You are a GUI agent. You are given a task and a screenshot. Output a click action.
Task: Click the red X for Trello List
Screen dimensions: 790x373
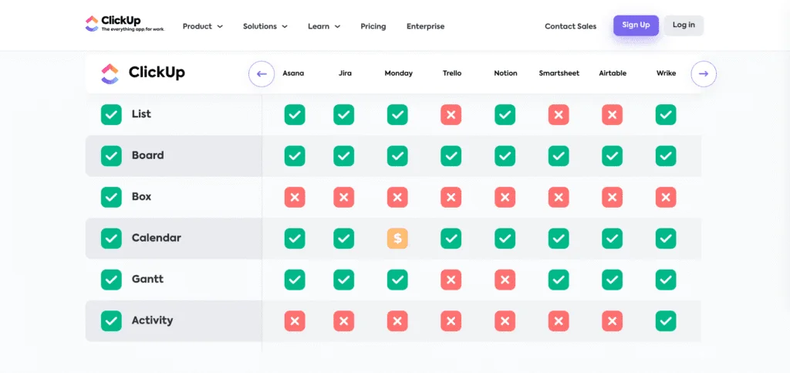click(x=451, y=115)
